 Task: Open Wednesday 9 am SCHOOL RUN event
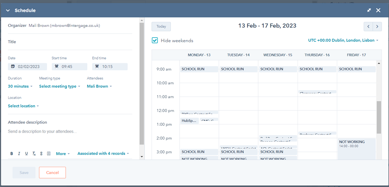click(x=278, y=69)
